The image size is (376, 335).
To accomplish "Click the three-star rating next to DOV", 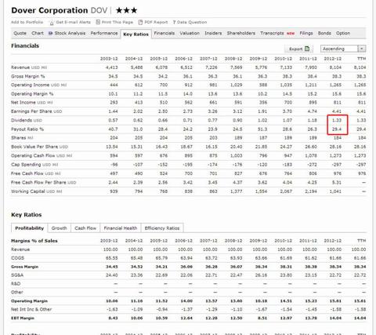I will (x=126, y=10).
